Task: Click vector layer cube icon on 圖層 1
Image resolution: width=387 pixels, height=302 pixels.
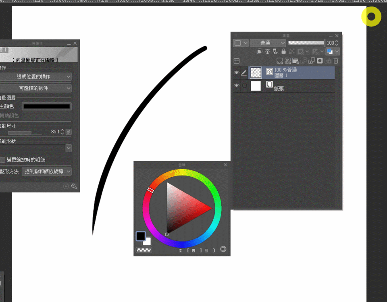Action: 269,72
